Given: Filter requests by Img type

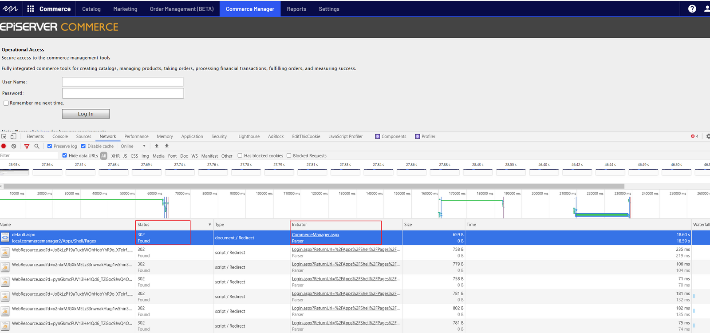Looking at the screenshot, I should click(x=145, y=156).
